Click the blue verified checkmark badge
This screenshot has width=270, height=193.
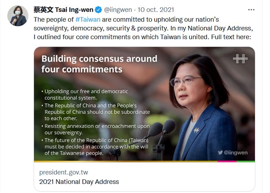pyautogui.click(x=99, y=10)
